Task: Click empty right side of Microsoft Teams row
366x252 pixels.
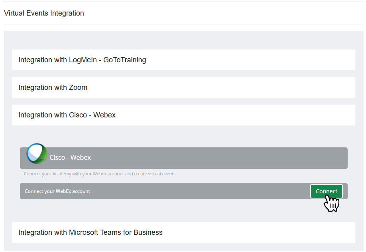Action: click(279, 232)
